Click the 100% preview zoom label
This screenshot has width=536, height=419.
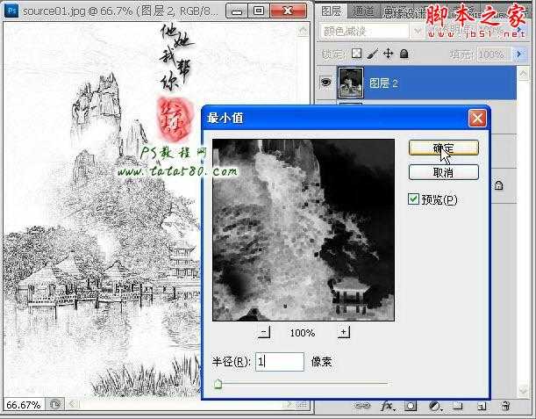(303, 333)
